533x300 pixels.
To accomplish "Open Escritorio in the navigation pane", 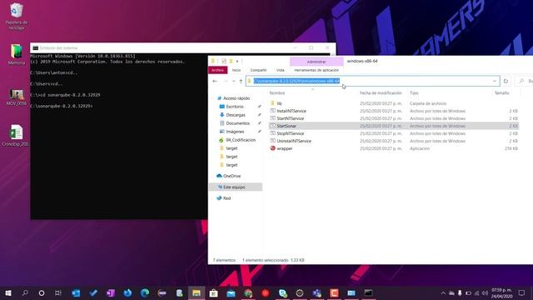I will click(235, 107).
